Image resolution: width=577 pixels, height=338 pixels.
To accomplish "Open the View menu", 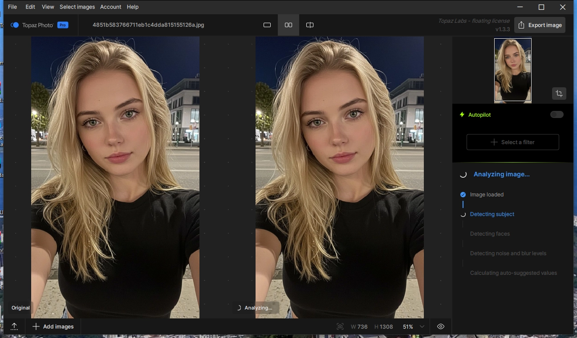I will pyautogui.click(x=48, y=7).
